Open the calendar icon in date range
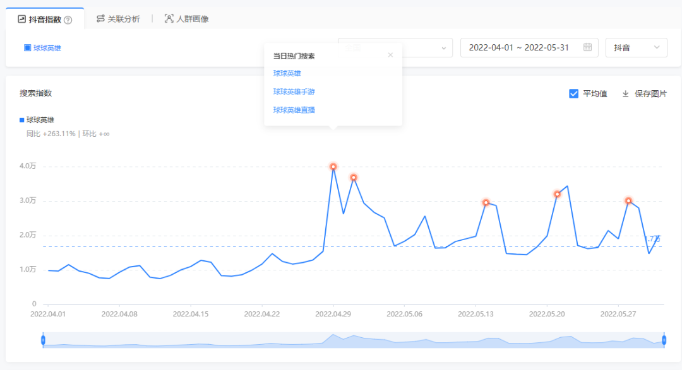 (587, 47)
